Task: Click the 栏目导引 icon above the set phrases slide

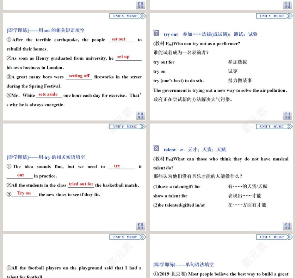Action: [x=140, y=4]
